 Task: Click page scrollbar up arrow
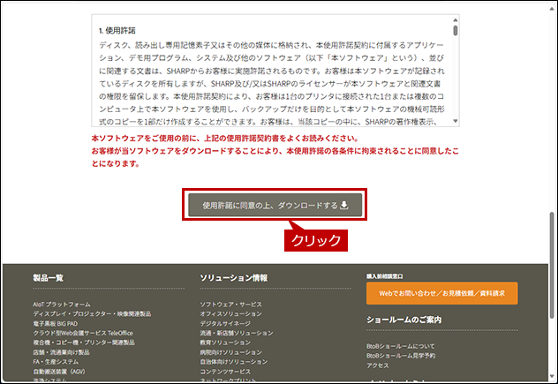coord(552,9)
